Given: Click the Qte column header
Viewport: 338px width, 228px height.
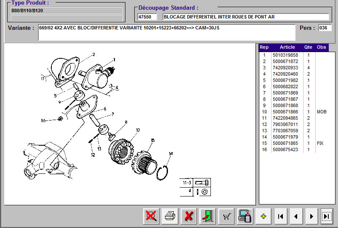Looking at the screenshot, I should point(307,47).
